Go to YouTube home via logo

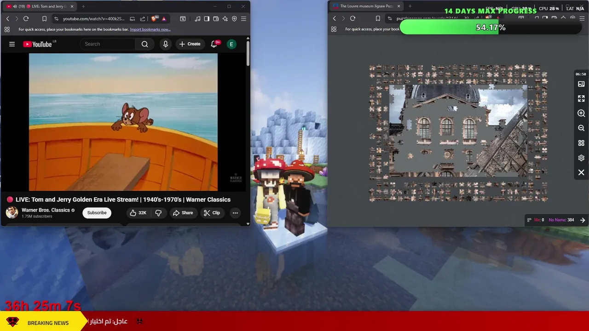coord(37,44)
